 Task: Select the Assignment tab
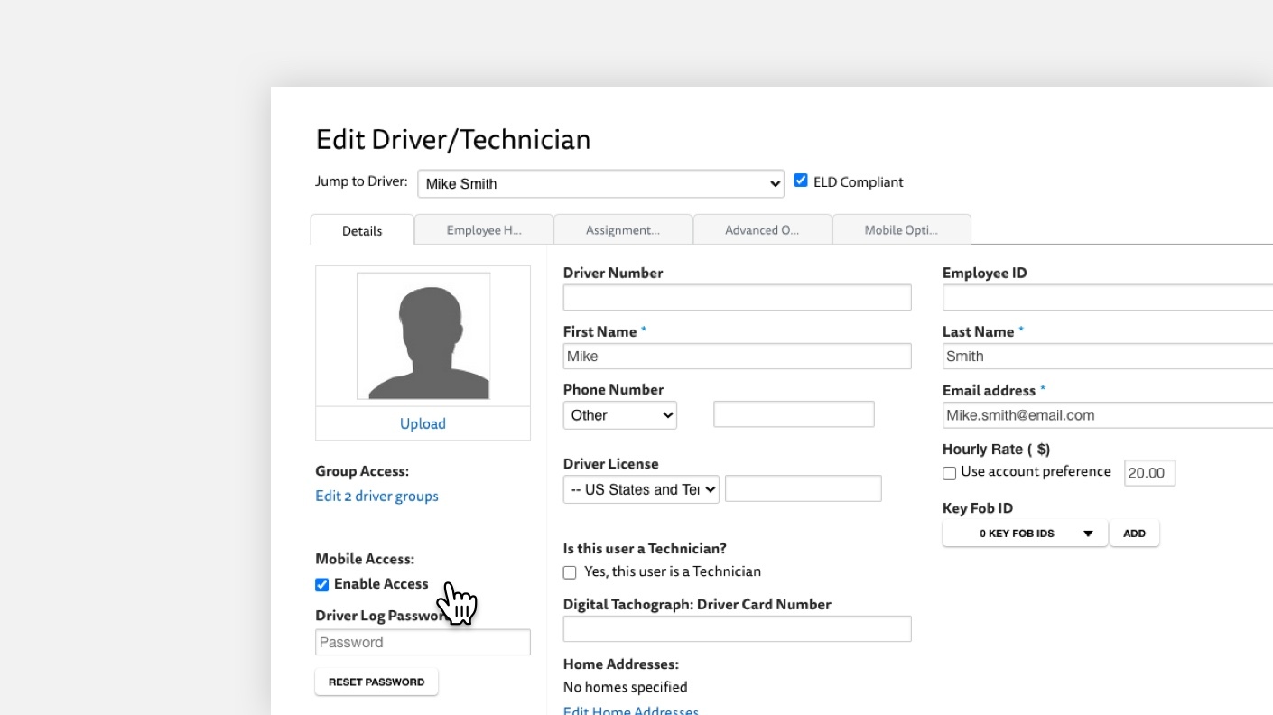pos(622,229)
